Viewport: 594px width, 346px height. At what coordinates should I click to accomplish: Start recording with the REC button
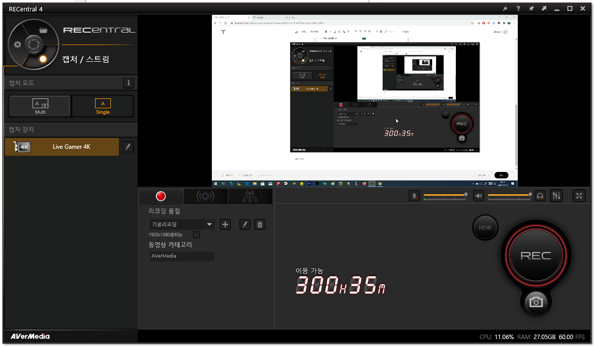point(536,256)
